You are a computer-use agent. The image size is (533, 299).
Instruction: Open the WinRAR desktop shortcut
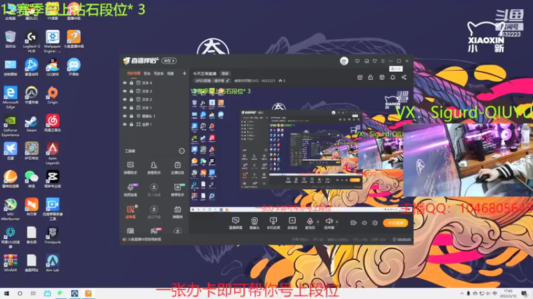pyautogui.click(x=10, y=263)
